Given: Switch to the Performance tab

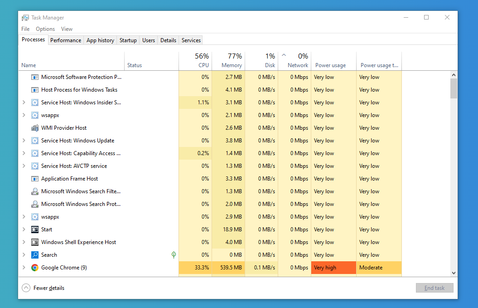Looking at the screenshot, I should coord(65,40).
